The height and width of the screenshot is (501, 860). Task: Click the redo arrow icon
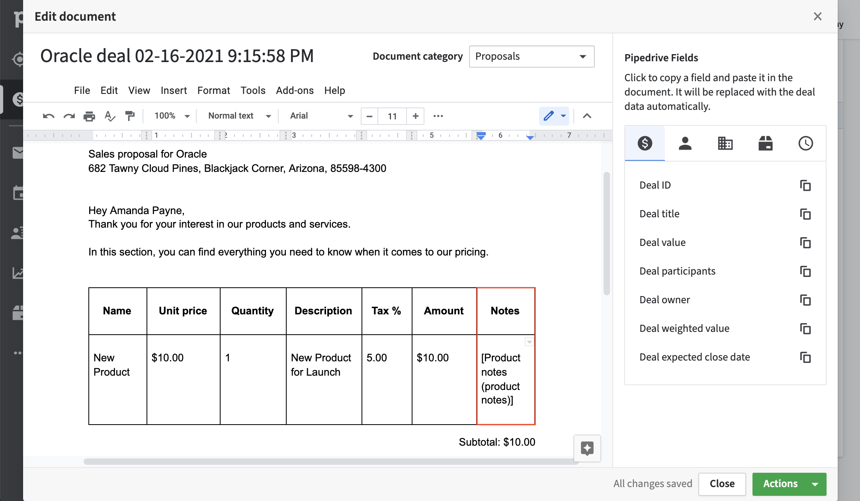tap(69, 116)
